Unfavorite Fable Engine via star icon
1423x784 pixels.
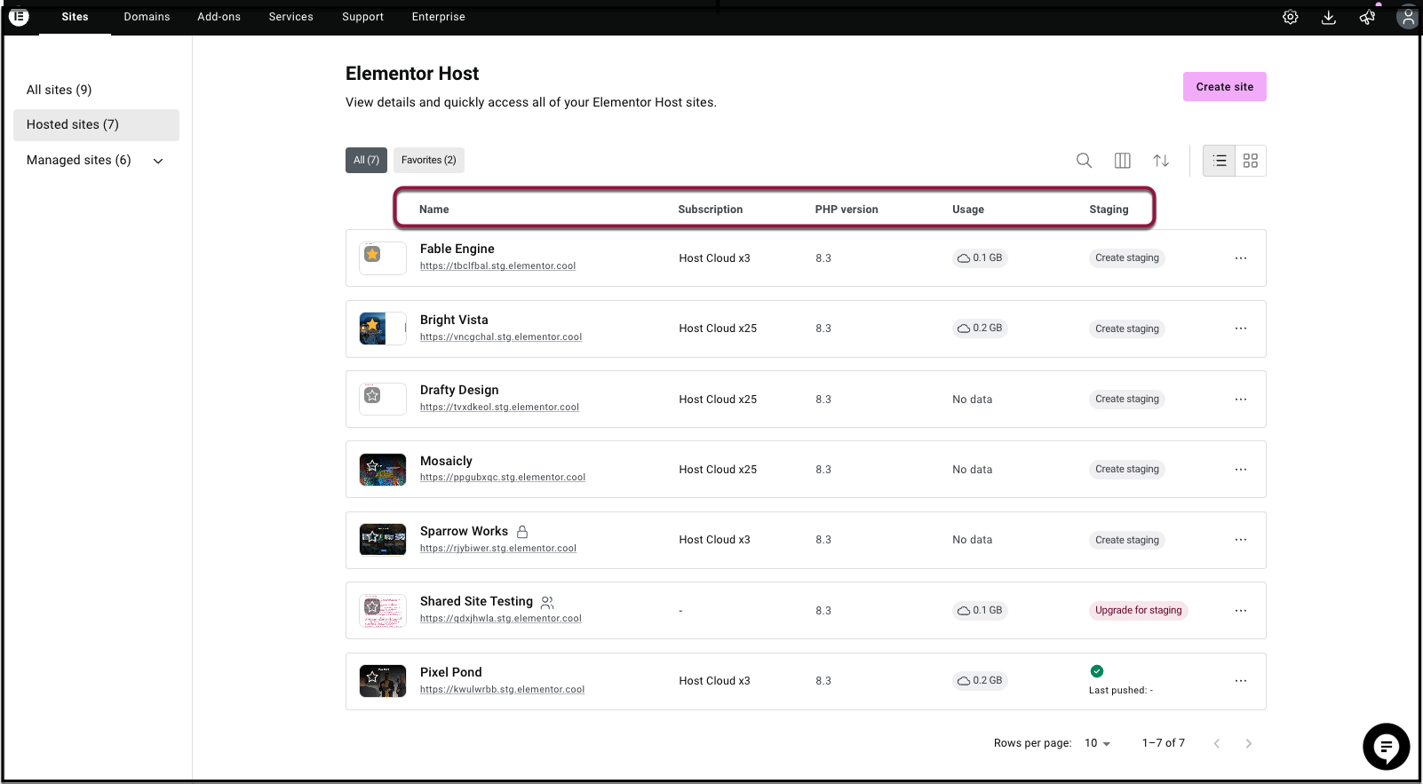(373, 255)
